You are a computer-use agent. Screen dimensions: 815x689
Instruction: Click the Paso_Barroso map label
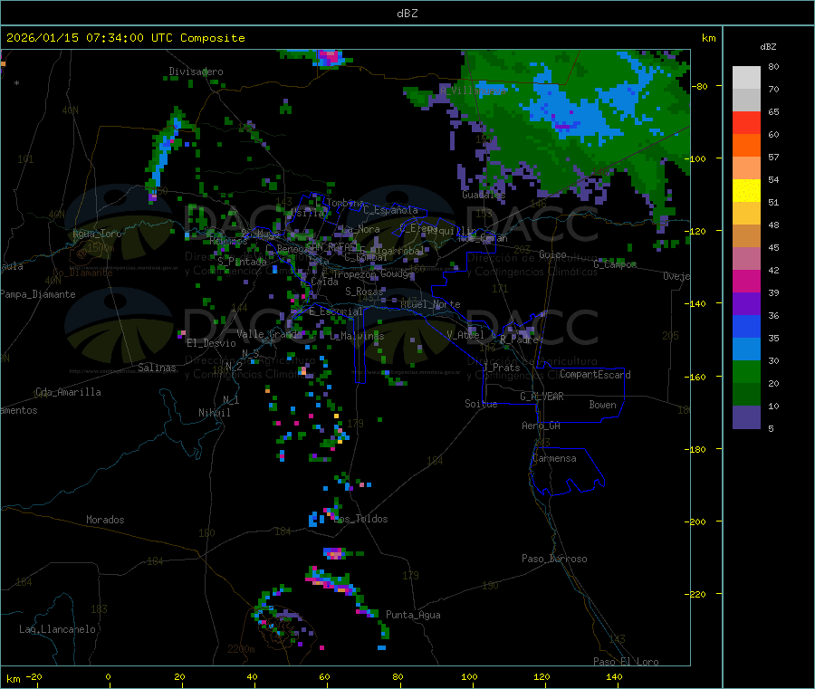[554, 559]
